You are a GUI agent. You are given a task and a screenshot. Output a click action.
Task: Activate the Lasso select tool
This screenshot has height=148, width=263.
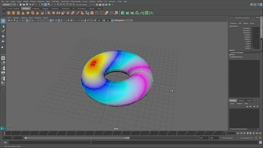[3, 26]
